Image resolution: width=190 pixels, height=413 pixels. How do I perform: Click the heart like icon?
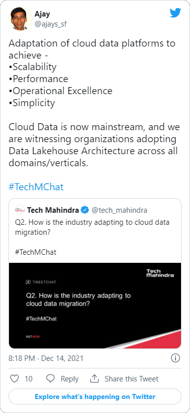[14, 379]
